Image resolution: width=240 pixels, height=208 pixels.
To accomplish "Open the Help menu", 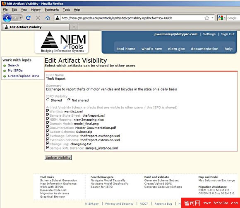I will (77, 10).
